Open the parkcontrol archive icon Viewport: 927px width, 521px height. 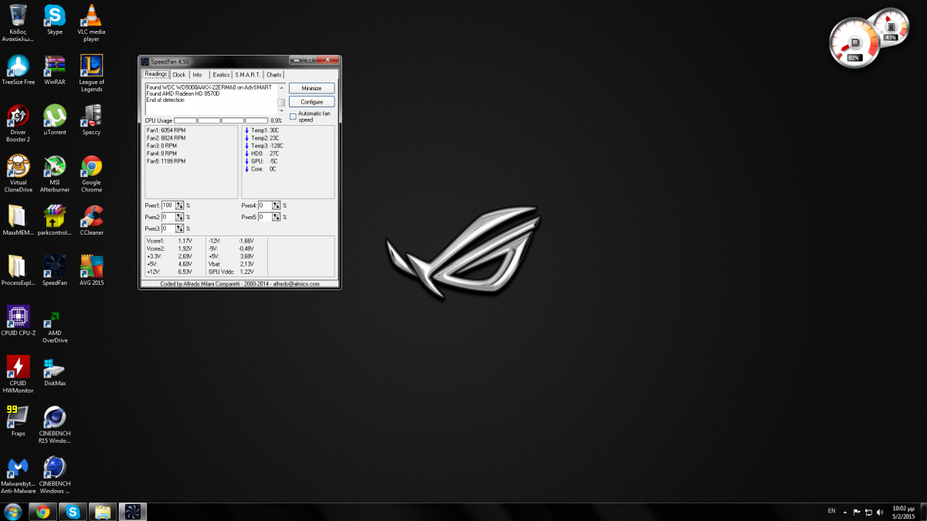coord(55,220)
